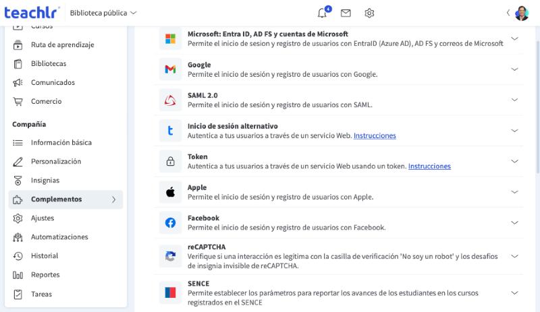Click the SENCE logo icon
The image size is (540, 312).
click(x=170, y=292)
